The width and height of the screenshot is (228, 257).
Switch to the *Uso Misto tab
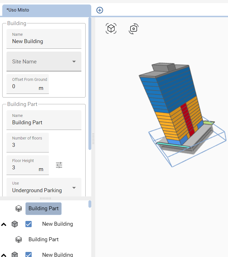click(x=47, y=10)
